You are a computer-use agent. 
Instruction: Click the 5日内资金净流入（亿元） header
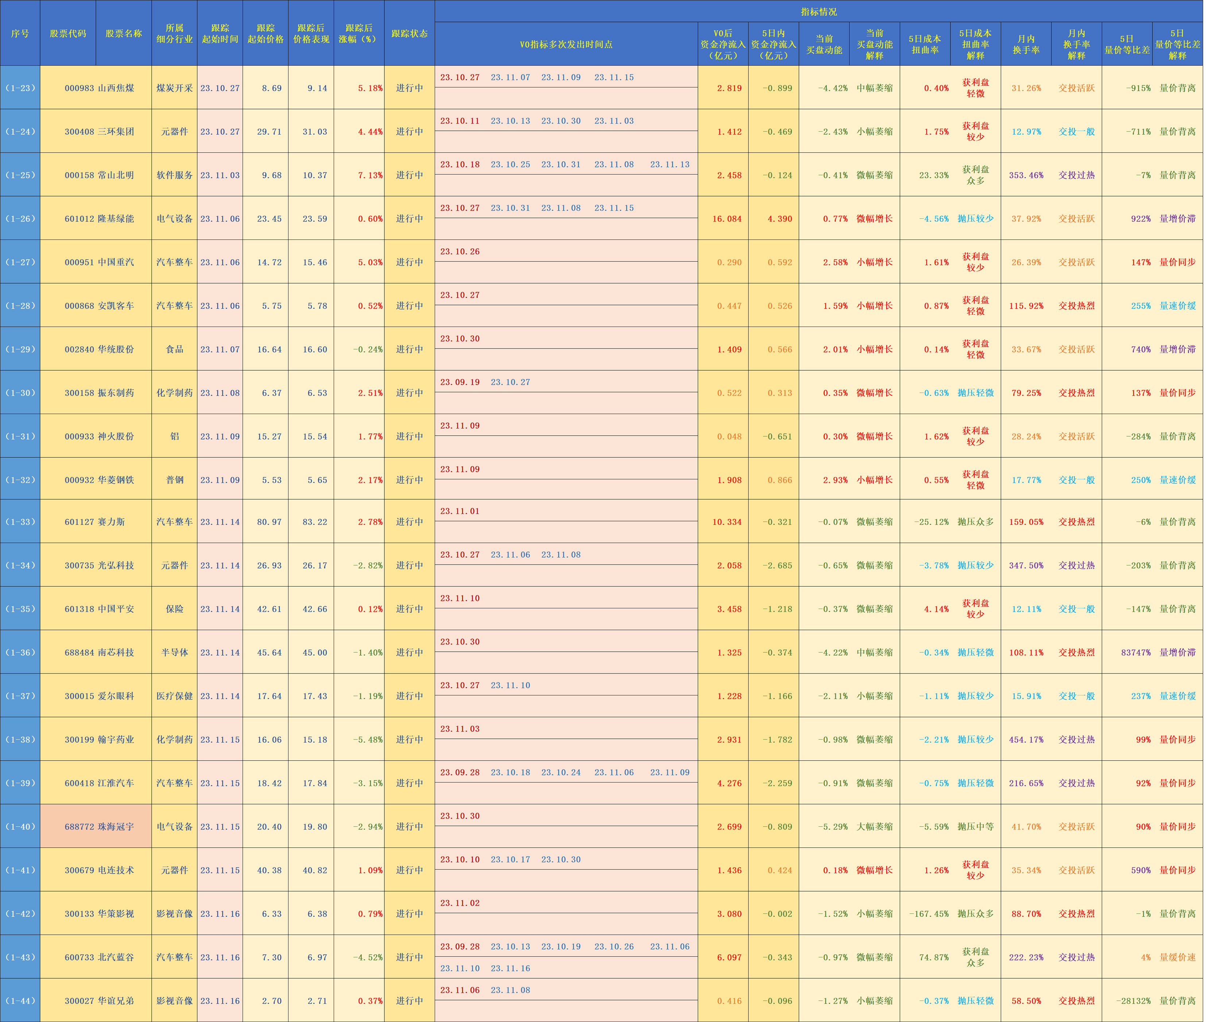click(774, 44)
